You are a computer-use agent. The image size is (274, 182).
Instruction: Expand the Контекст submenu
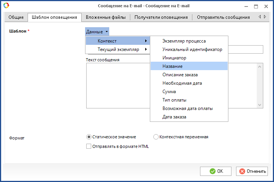[x=117, y=41]
